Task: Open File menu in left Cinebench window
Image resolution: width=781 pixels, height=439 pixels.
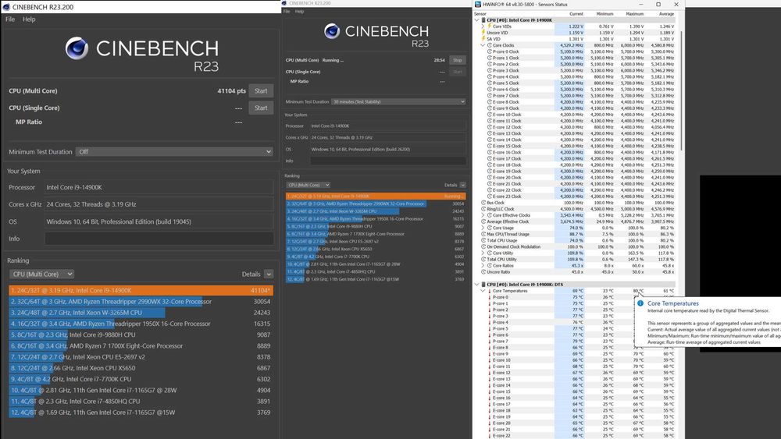Action: tap(10, 19)
